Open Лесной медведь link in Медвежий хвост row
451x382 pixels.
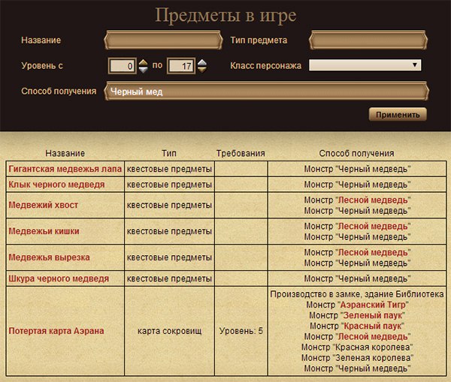tap(373, 200)
